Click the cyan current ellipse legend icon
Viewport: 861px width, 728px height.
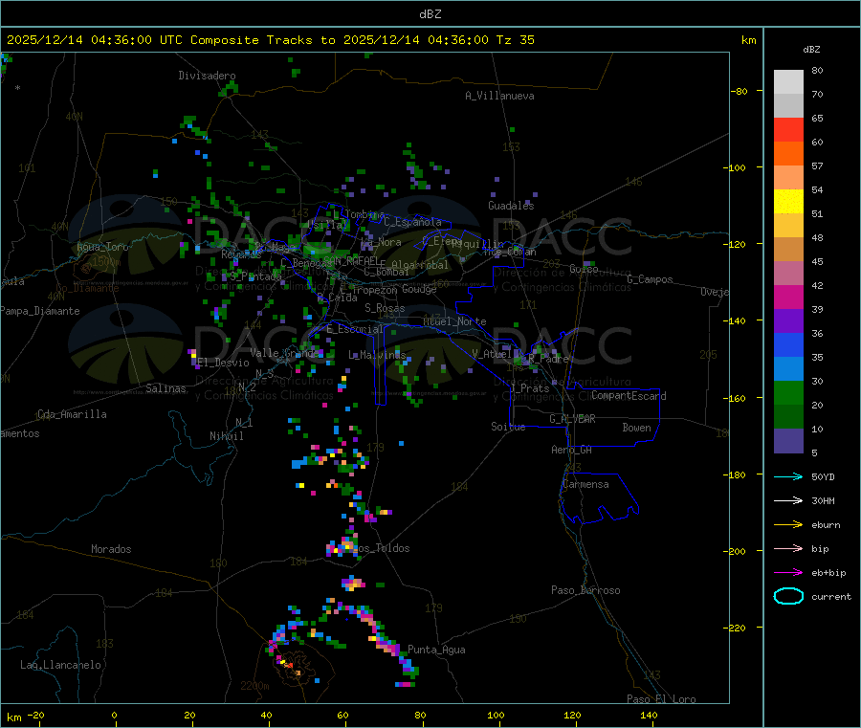(x=788, y=596)
